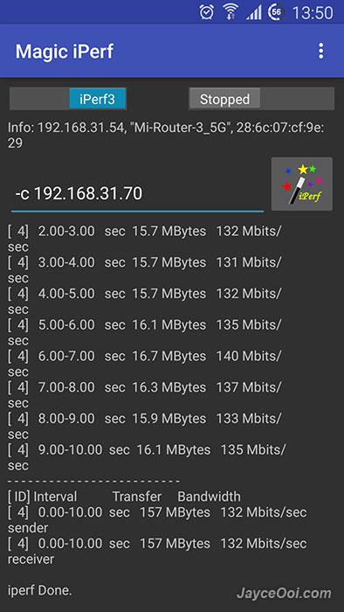Screen dimensions: 344x612
Task: Select the 9.00-10.00 sec result line
Action: click(147, 457)
